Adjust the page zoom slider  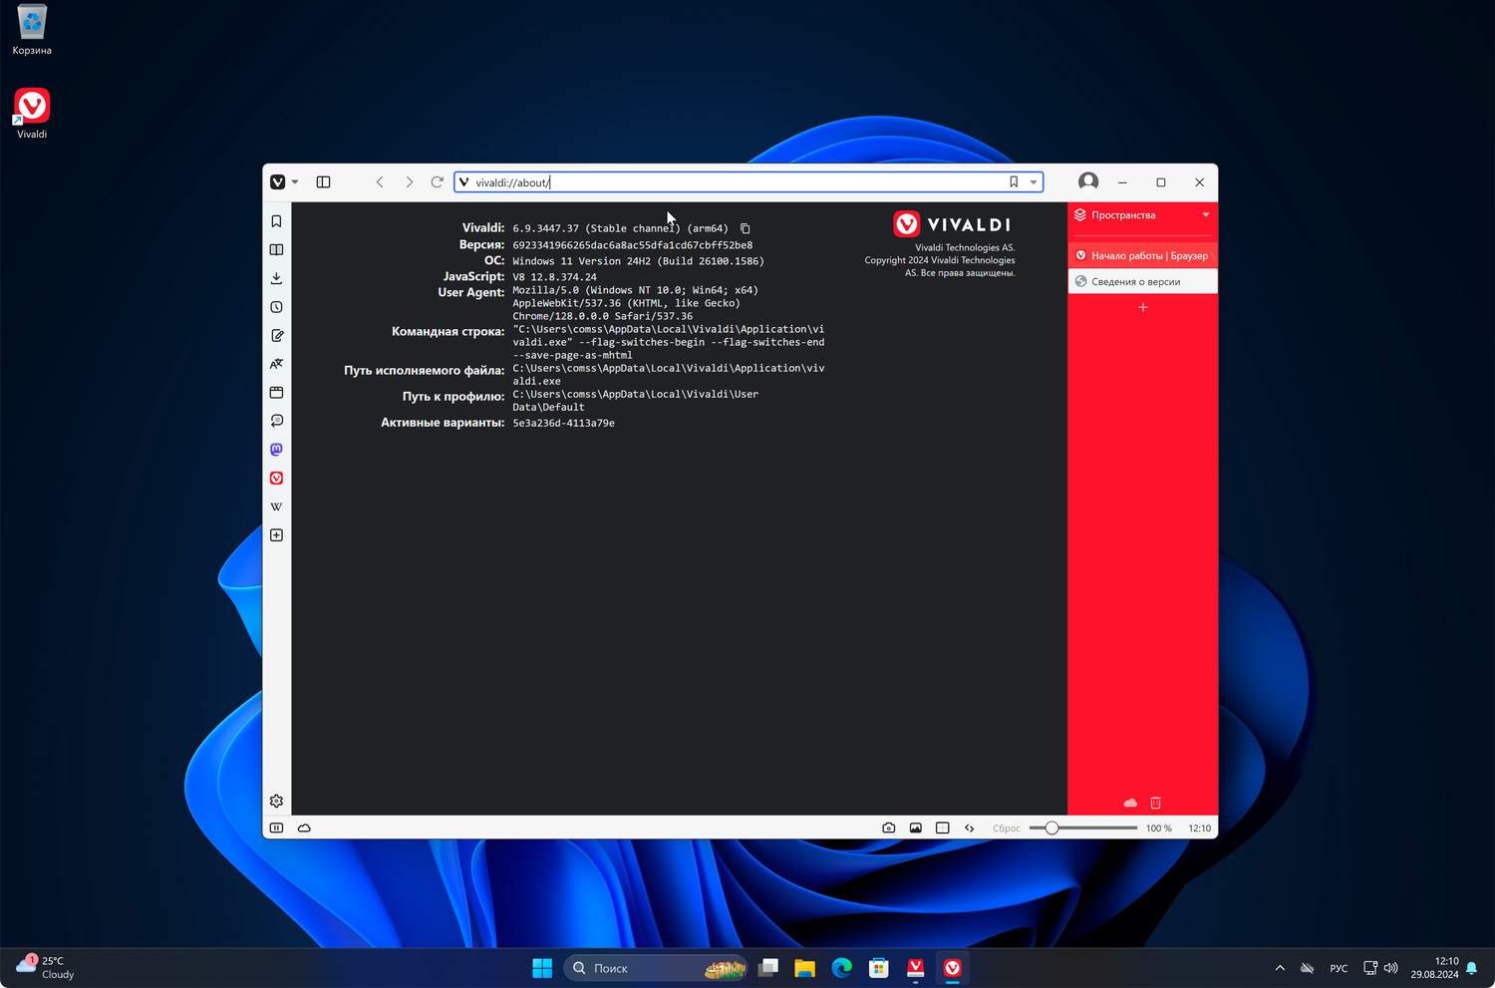click(1083, 827)
